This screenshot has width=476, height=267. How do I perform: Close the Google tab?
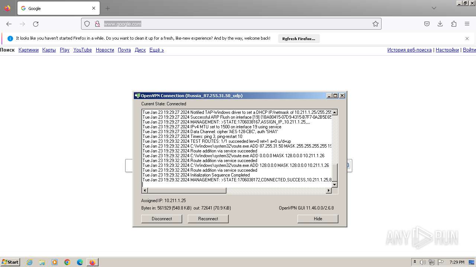pyautogui.click(x=94, y=8)
